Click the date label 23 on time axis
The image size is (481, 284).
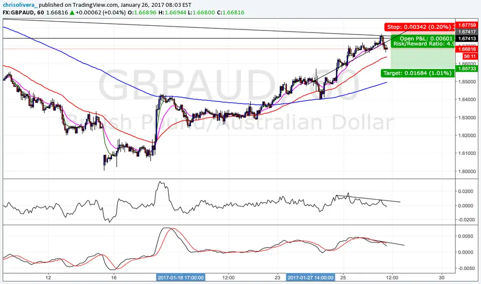278,278
